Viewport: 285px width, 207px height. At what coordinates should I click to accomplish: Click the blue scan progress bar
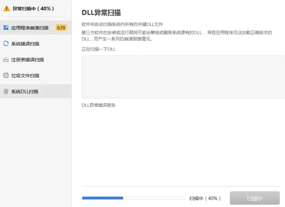pyautogui.click(x=133, y=198)
